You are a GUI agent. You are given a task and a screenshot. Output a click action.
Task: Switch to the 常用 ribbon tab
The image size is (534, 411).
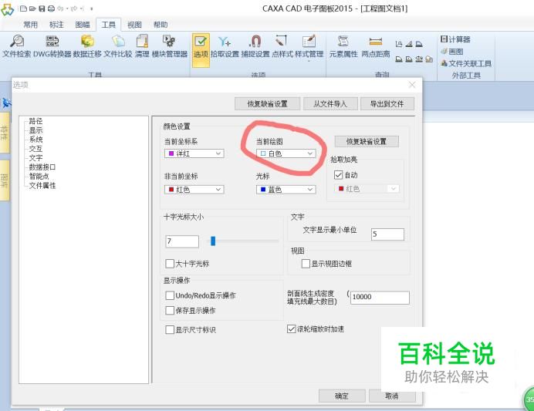click(30, 25)
